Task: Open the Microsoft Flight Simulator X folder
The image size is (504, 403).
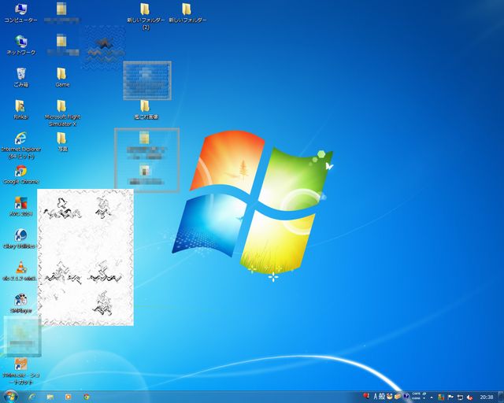Action: click(61, 113)
